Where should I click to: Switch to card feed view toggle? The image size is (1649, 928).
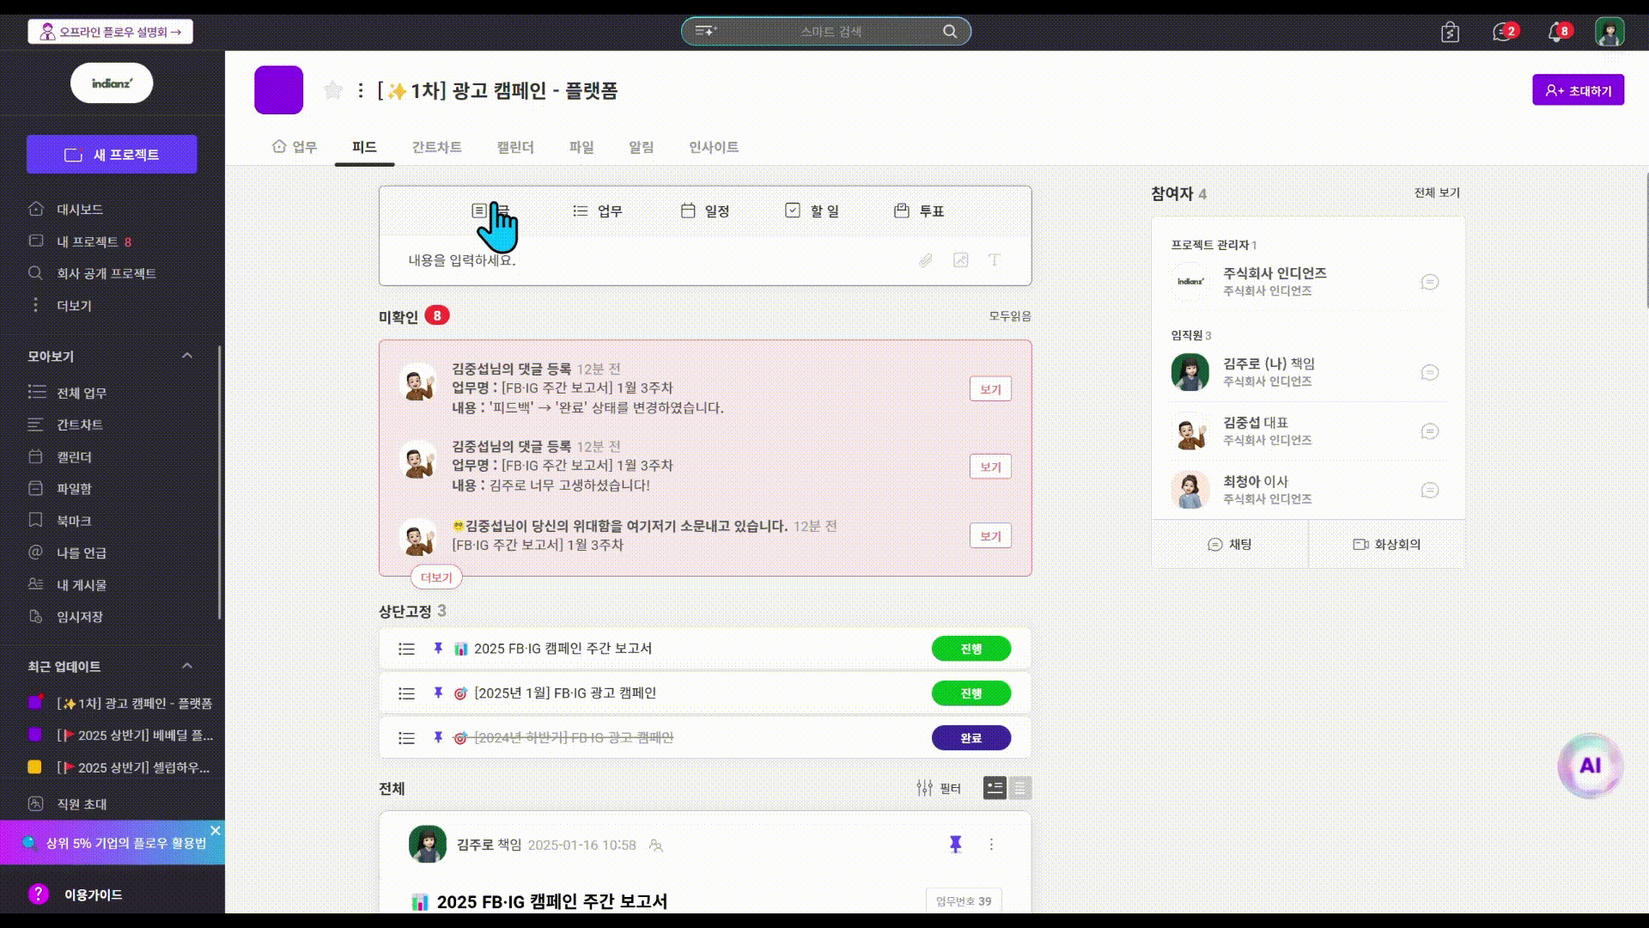995,788
